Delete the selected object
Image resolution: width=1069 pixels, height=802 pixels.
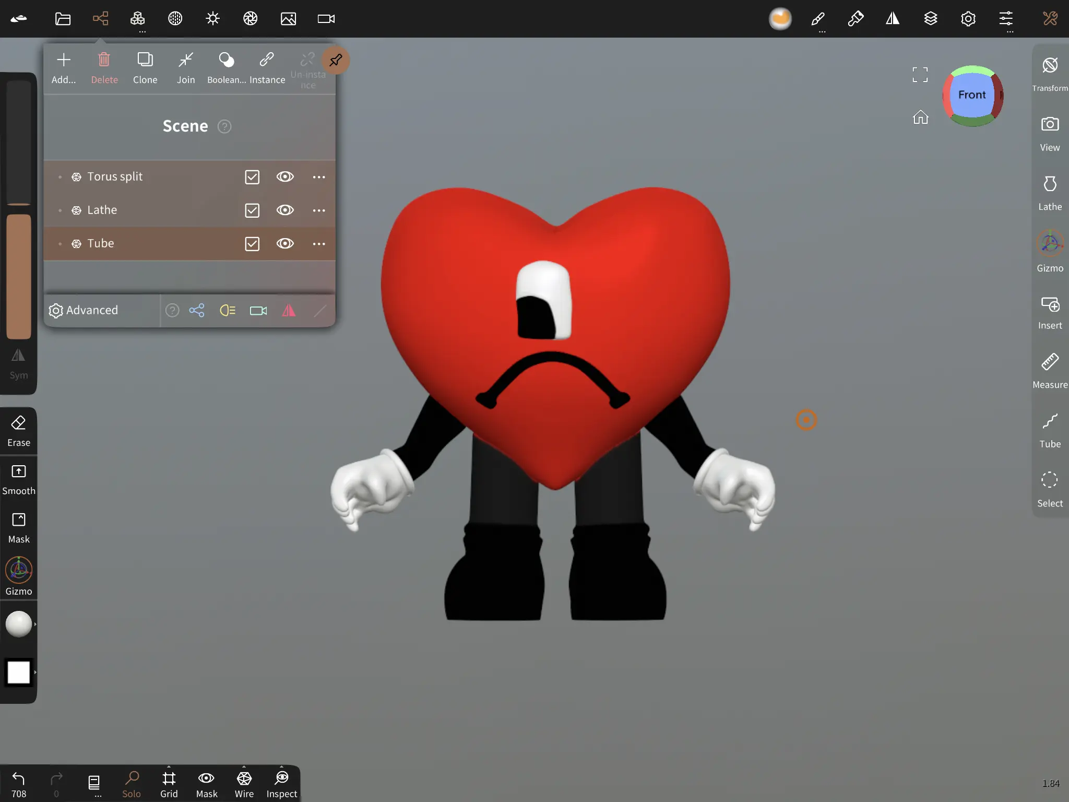[x=104, y=68]
